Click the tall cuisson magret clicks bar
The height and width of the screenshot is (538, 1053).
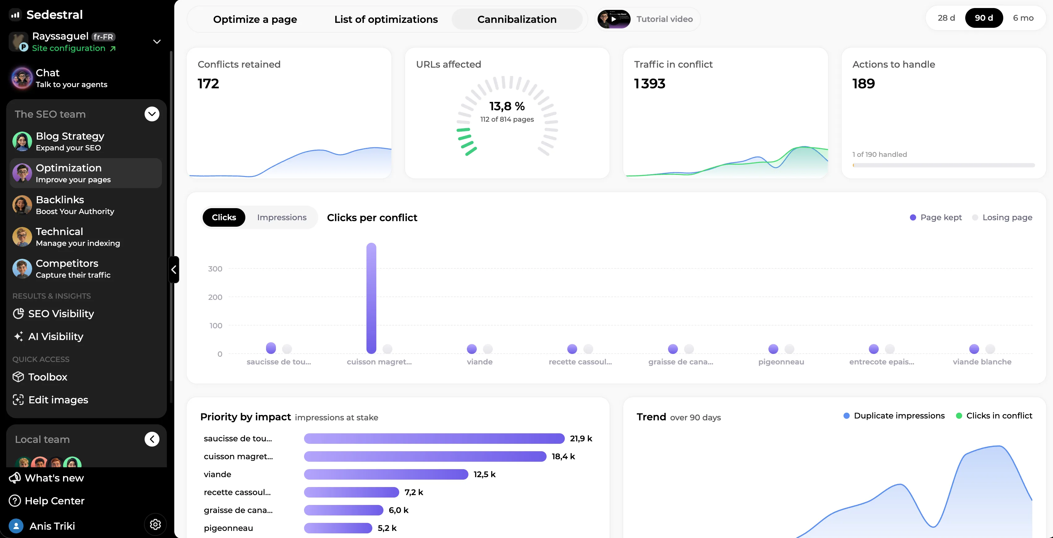pos(371,298)
